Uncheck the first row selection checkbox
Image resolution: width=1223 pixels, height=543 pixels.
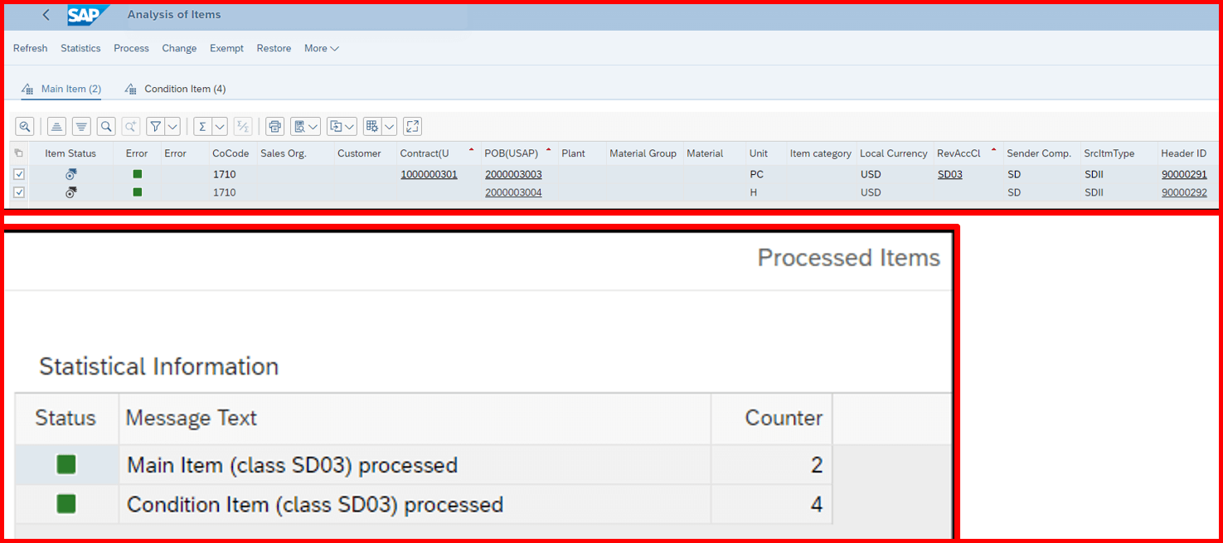coord(19,174)
